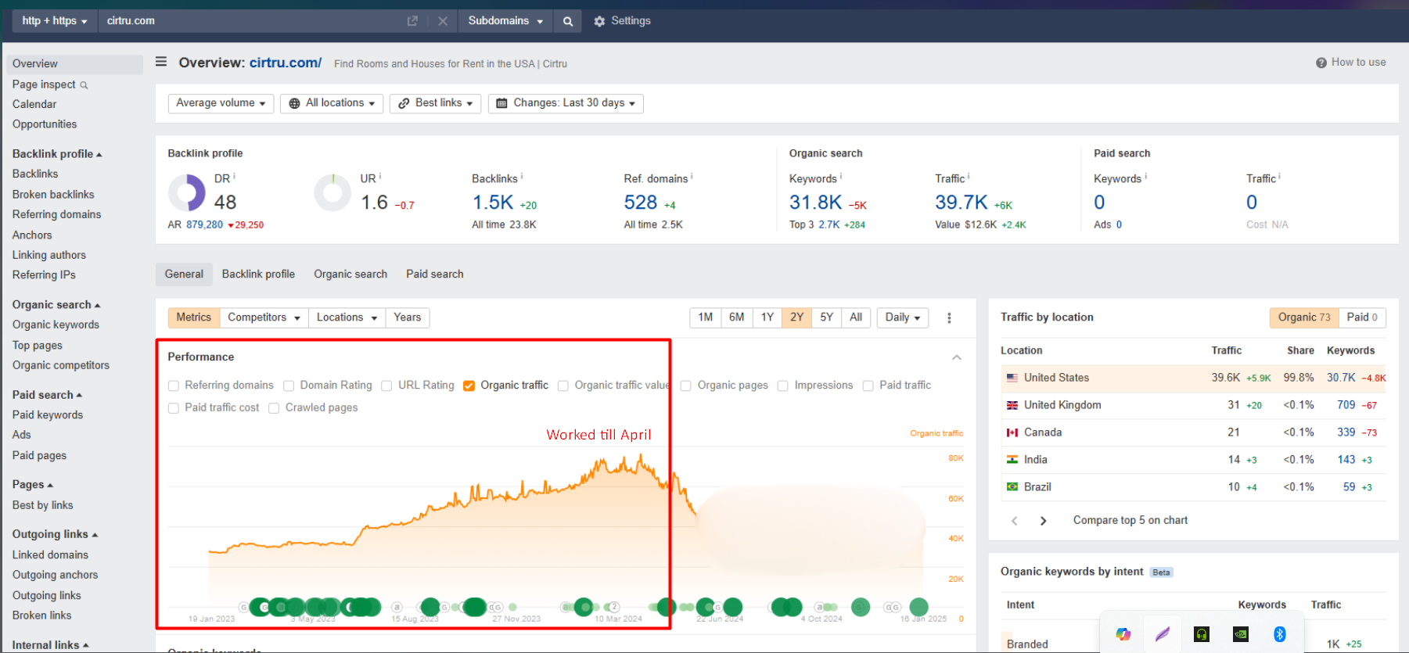Enable the Crawled pages checkbox
Screen dimensions: 1409x653
coord(274,408)
